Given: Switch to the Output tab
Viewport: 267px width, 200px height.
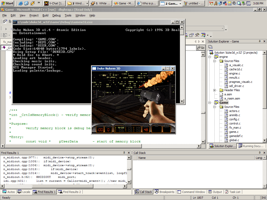Looking at the screenshot, I should [x=215, y=192].
